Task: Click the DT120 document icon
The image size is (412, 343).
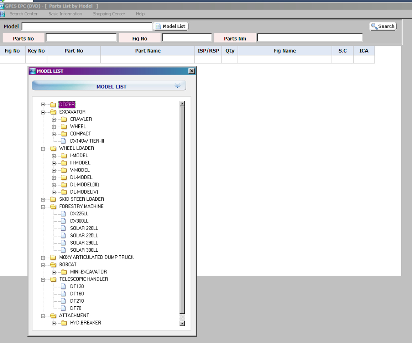Action: click(63, 286)
